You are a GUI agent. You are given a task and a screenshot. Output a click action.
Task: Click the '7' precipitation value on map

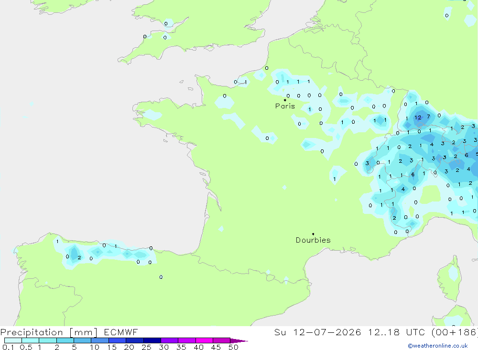pyautogui.click(x=429, y=117)
